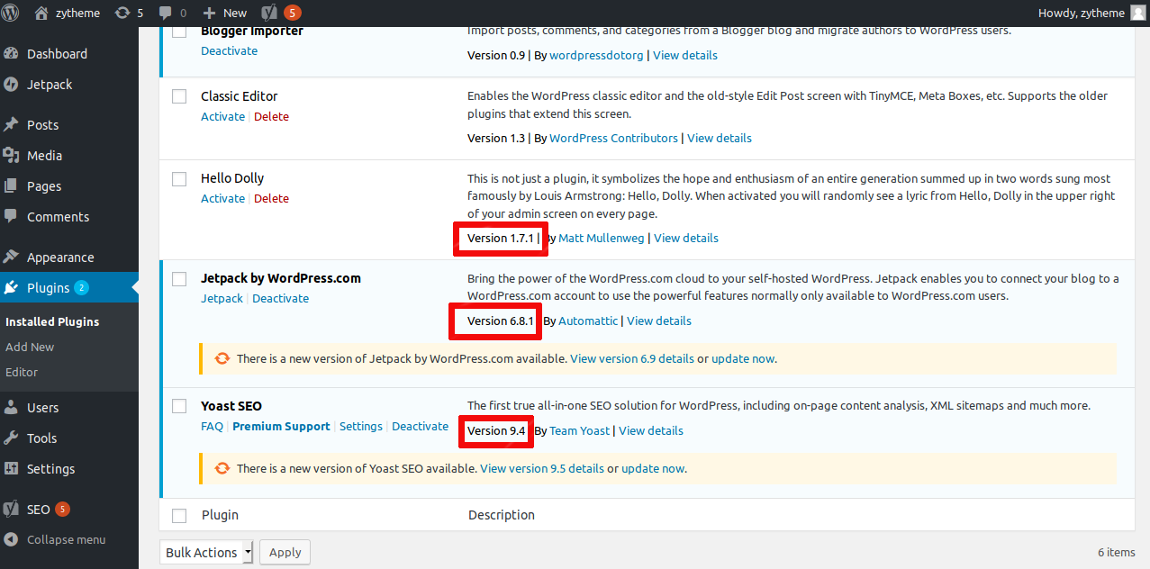Open the Automattic author link
The image size is (1150, 569).
click(588, 321)
